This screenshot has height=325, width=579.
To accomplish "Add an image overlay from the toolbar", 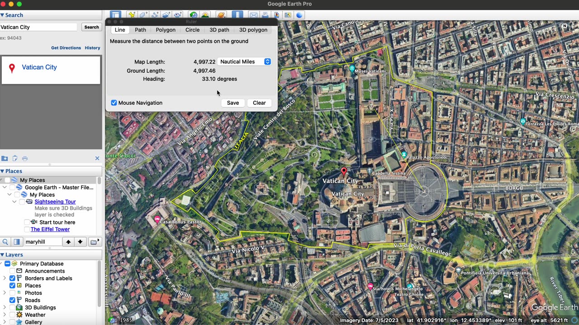I will point(166,15).
